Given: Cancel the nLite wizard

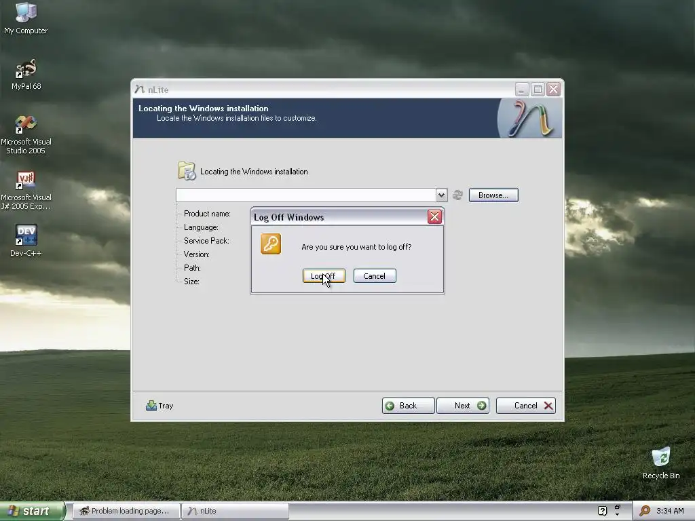Looking at the screenshot, I should [x=526, y=406].
